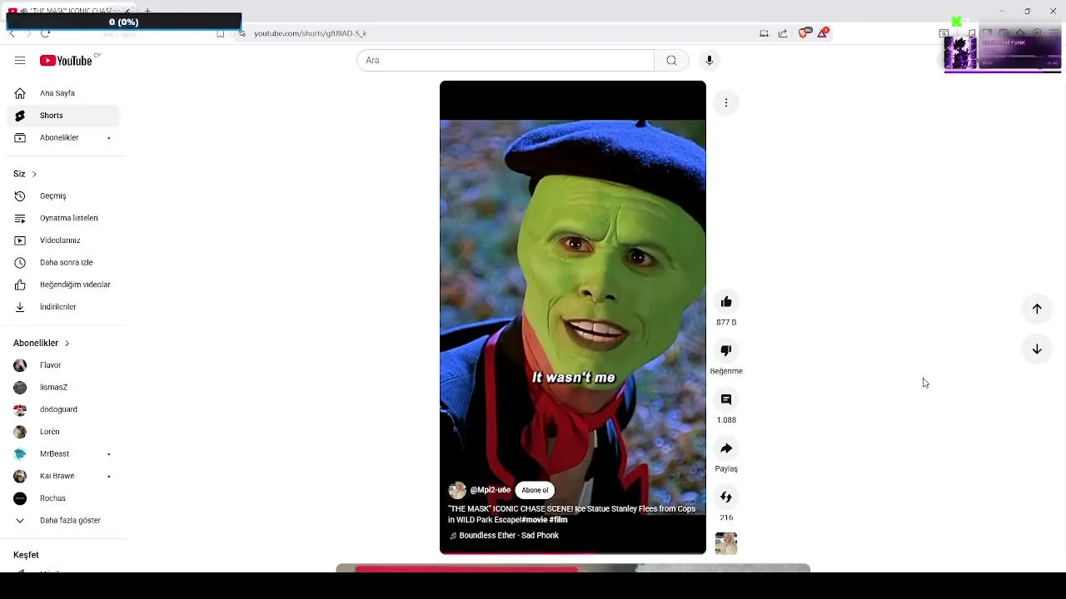Click the Paylaş share arrow

click(726, 448)
